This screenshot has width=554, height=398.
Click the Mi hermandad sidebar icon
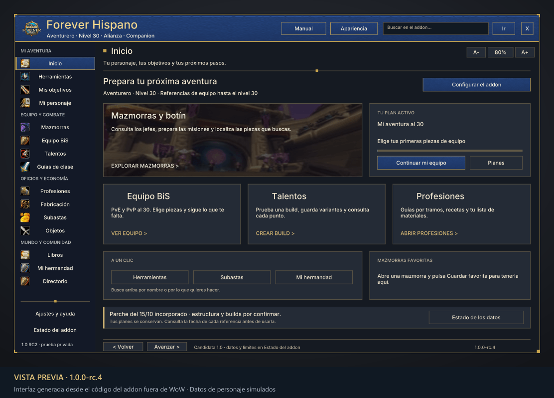pos(25,268)
